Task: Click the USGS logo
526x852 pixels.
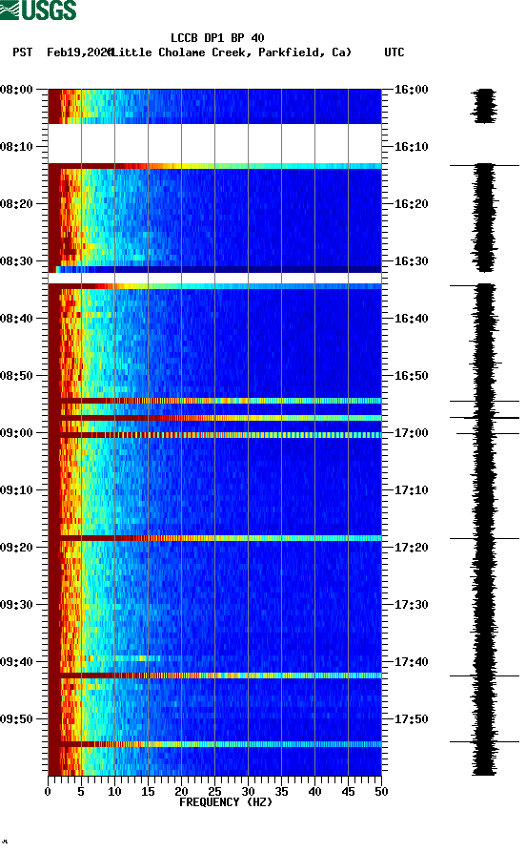Action: (x=38, y=10)
